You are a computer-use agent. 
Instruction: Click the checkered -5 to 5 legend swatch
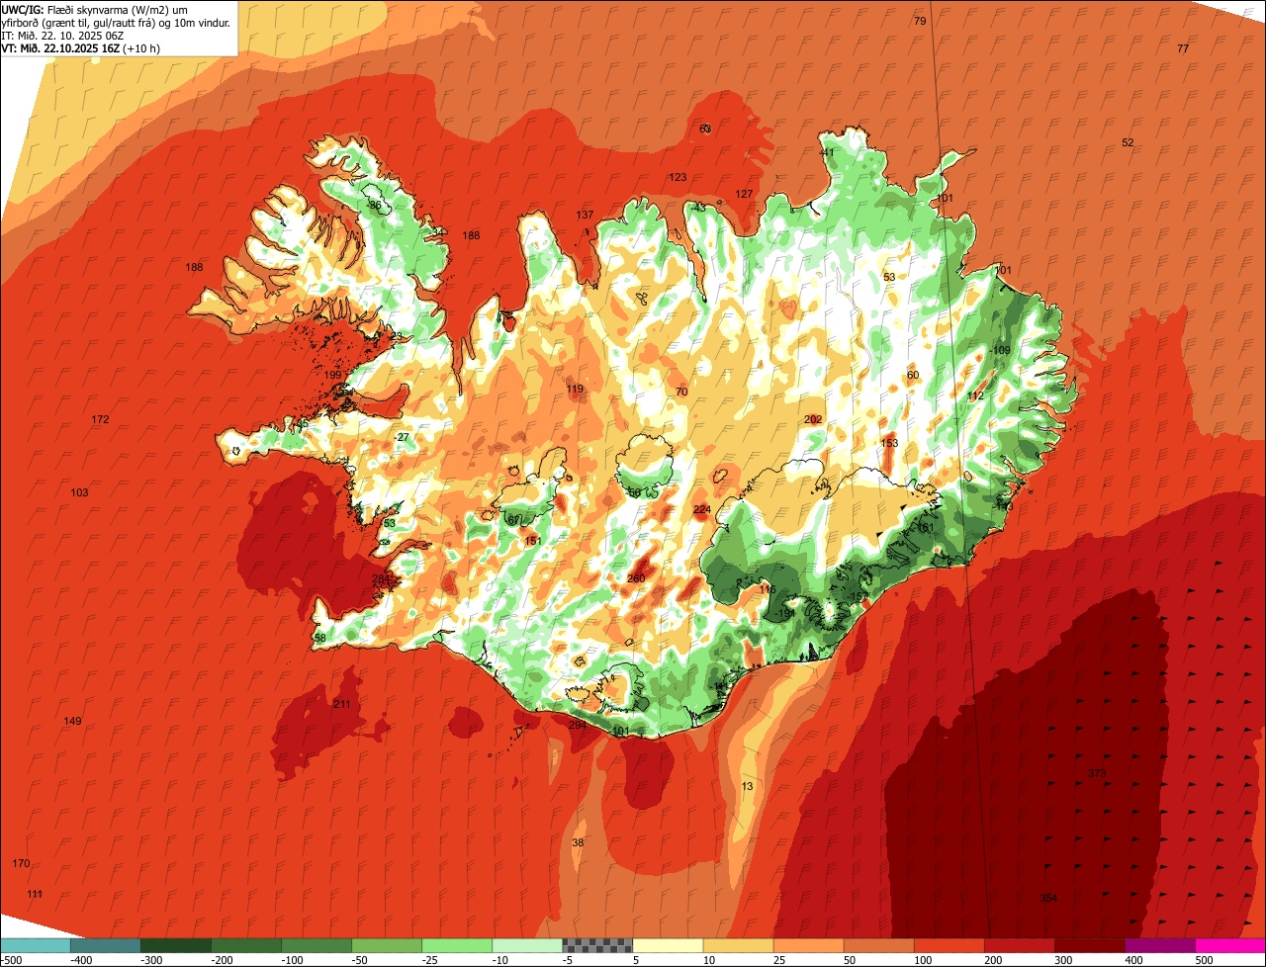(597, 945)
